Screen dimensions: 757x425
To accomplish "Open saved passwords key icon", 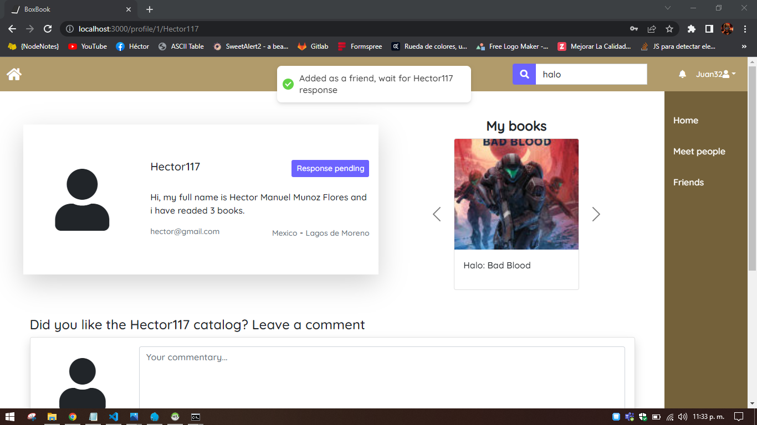I will (634, 29).
